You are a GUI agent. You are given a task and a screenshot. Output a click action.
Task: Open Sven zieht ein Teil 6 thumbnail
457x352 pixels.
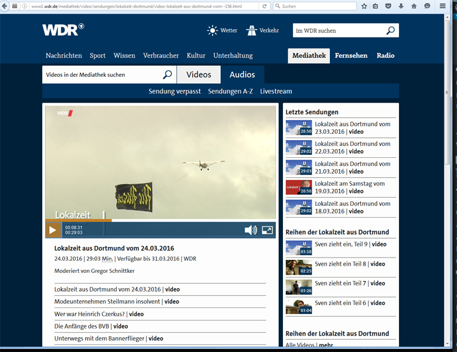[x=299, y=306]
